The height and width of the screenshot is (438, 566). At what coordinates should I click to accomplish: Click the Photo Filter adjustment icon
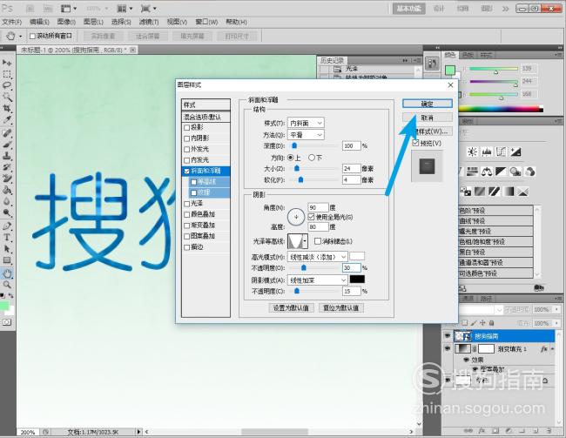pyautogui.click(x=515, y=172)
